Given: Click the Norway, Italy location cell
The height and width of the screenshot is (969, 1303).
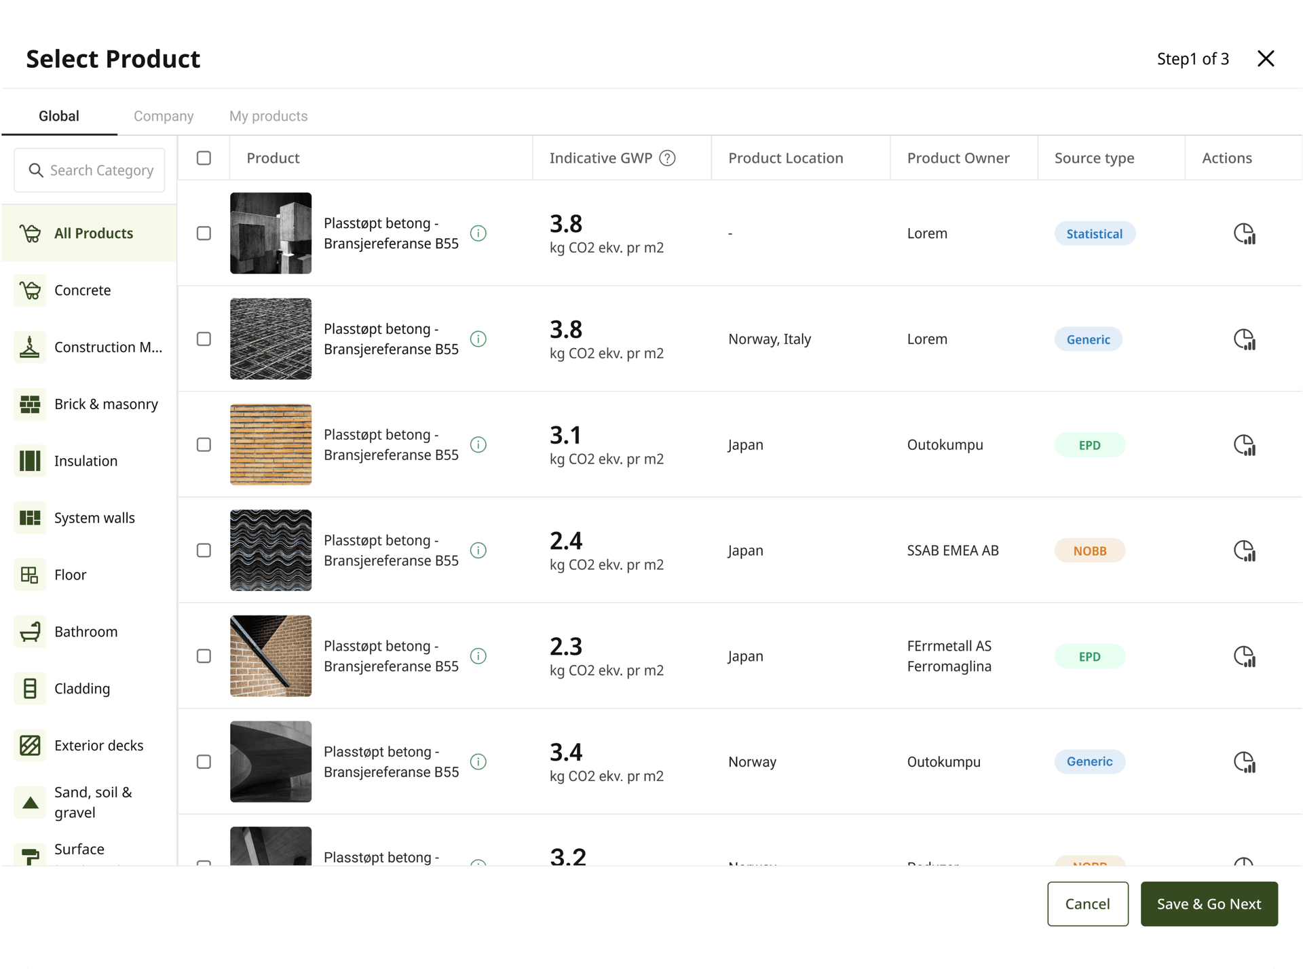Looking at the screenshot, I should (770, 339).
